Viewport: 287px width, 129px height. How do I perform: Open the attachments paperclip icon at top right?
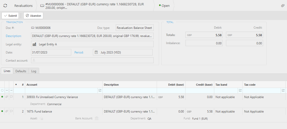[283, 6]
